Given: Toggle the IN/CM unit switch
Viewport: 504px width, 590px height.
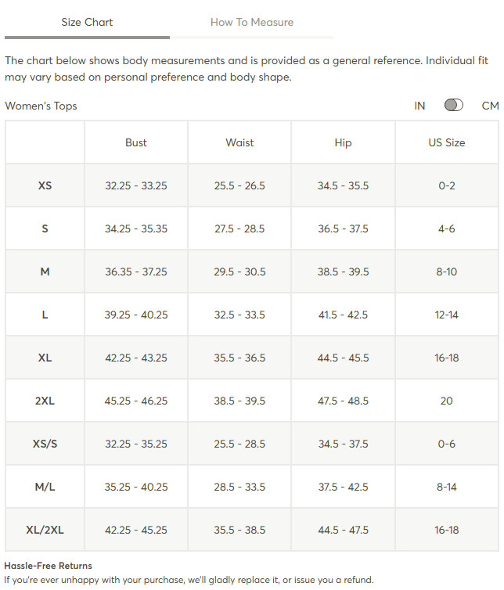Looking at the screenshot, I should (x=454, y=105).
